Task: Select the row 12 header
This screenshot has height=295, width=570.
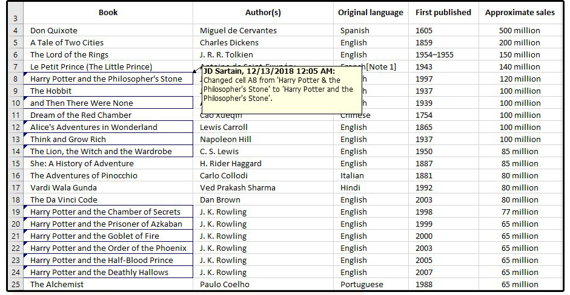Action: (x=15, y=128)
